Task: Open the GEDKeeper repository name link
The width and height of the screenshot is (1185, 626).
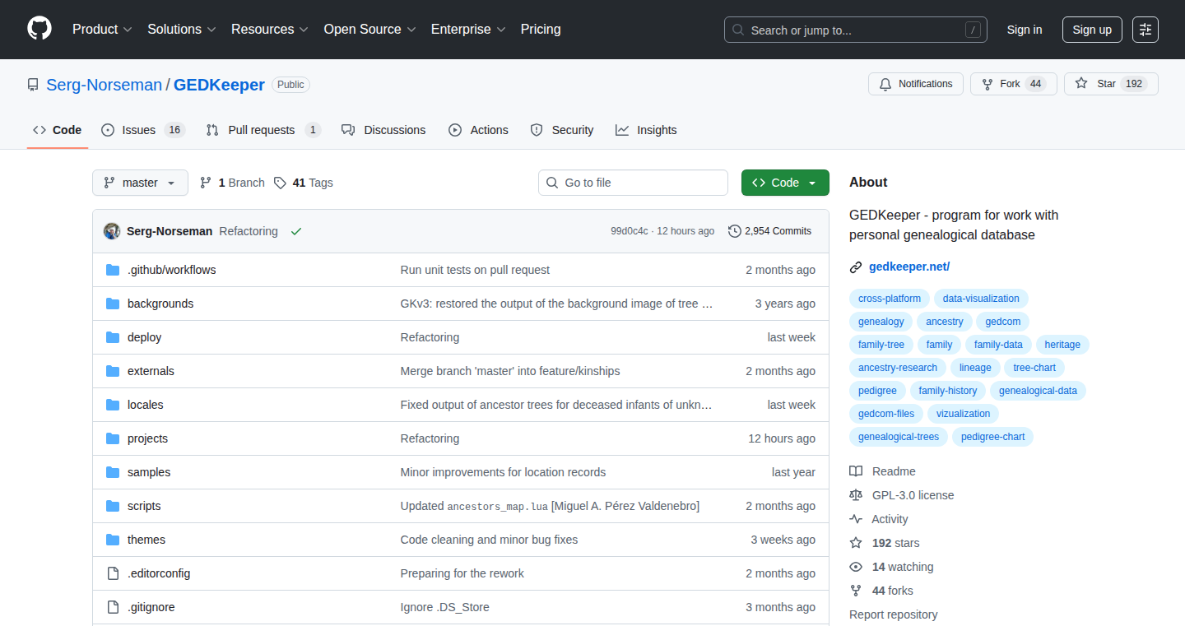Action: coord(219,85)
